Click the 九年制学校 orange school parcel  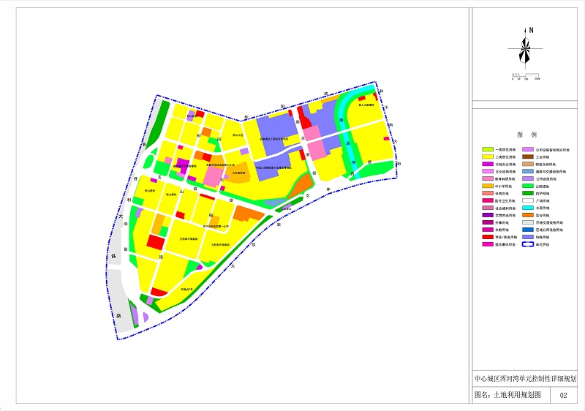pyautogui.click(x=240, y=173)
